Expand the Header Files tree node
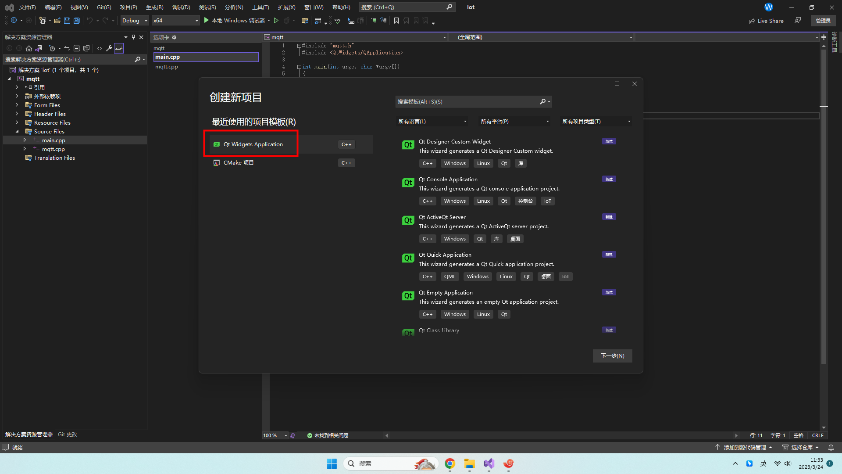 (x=17, y=114)
